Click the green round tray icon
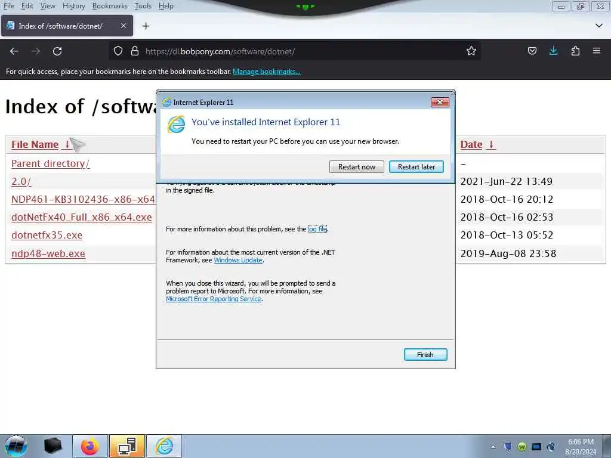Image resolution: width=611 pixels, height=458 pixels. (x=521, y=447)
